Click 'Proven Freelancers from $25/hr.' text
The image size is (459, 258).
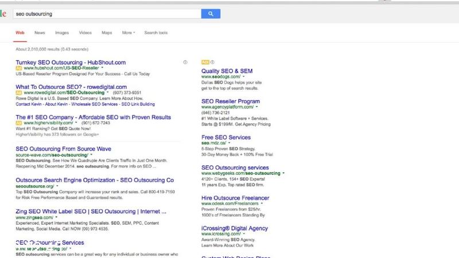[231, 209]
